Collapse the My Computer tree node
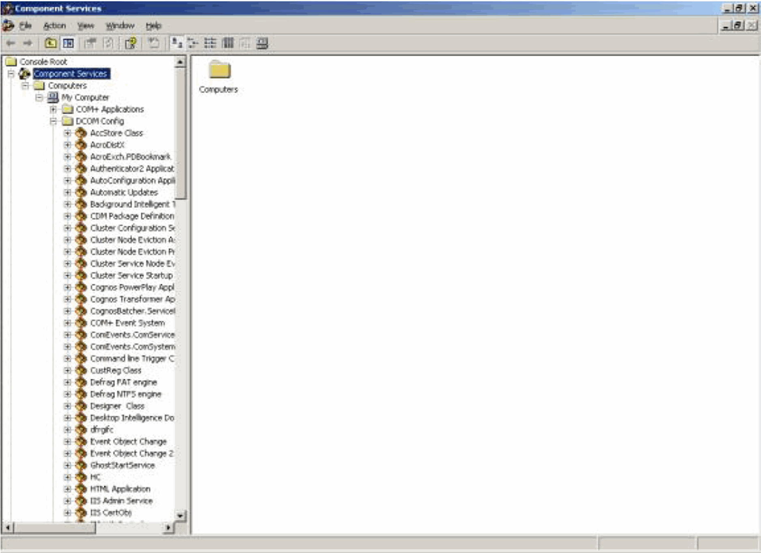 tap(39, 97)
